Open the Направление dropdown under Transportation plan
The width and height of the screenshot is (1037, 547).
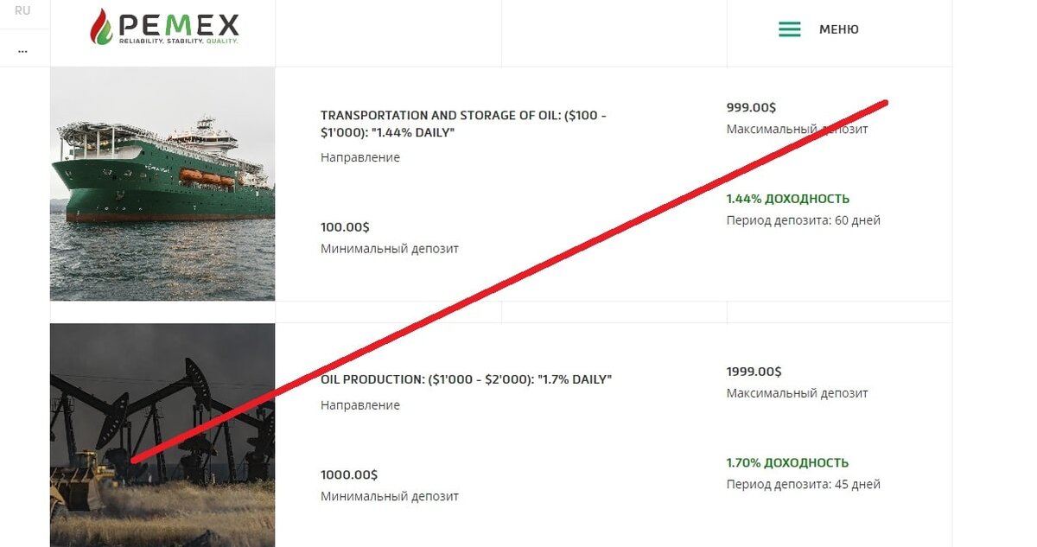point(359,157)
